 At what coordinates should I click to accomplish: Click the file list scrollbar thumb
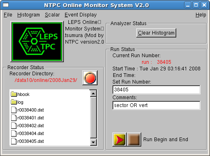pos(93,117)
